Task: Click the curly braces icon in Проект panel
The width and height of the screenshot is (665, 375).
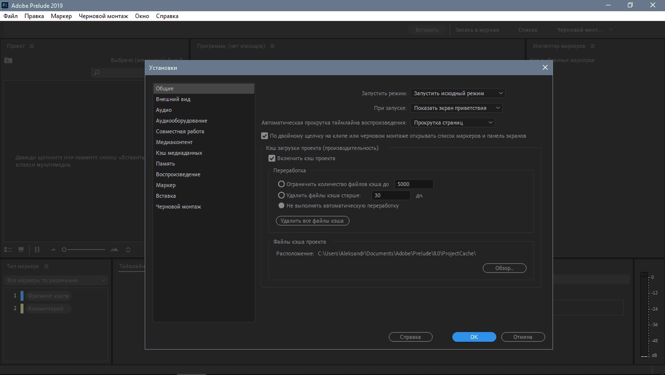Action: (x=37, y=250)
